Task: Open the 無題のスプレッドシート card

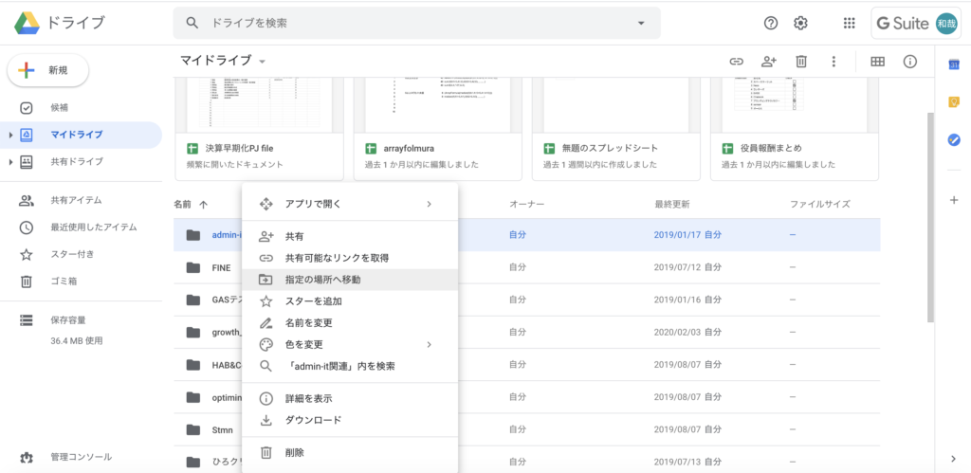Action: [616, 129]
